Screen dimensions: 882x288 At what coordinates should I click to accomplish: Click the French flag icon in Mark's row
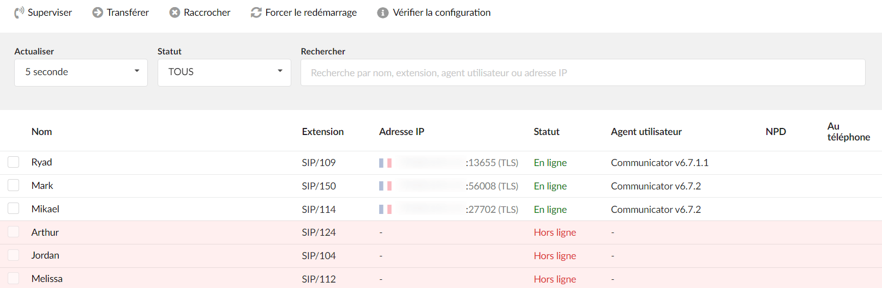click(x=385, y=186)
